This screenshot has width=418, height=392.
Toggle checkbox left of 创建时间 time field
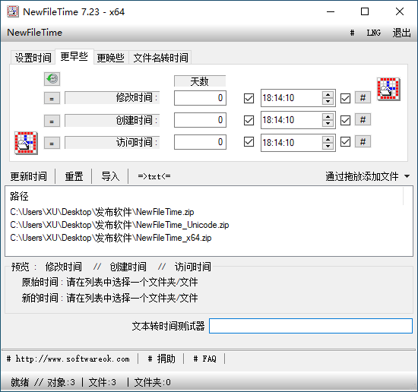tap(249, 120)
